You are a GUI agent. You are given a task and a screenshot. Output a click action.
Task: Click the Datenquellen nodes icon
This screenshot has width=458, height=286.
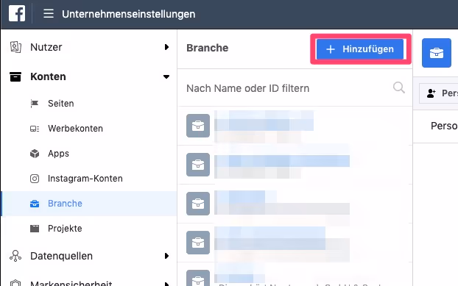coord(15,256)
